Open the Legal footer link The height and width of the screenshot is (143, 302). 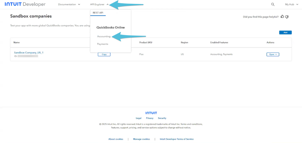(x=139, y=118)
